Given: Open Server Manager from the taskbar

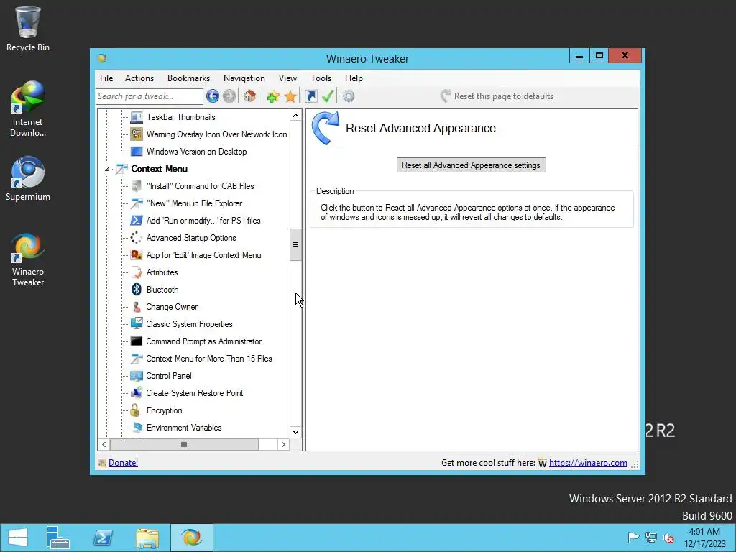Looking at the screenshot, I should pyautogui.click(x=58, y=538).
